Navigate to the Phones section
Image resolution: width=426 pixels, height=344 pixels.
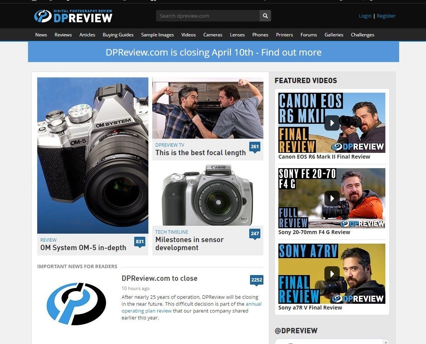(x=260, y=35)
